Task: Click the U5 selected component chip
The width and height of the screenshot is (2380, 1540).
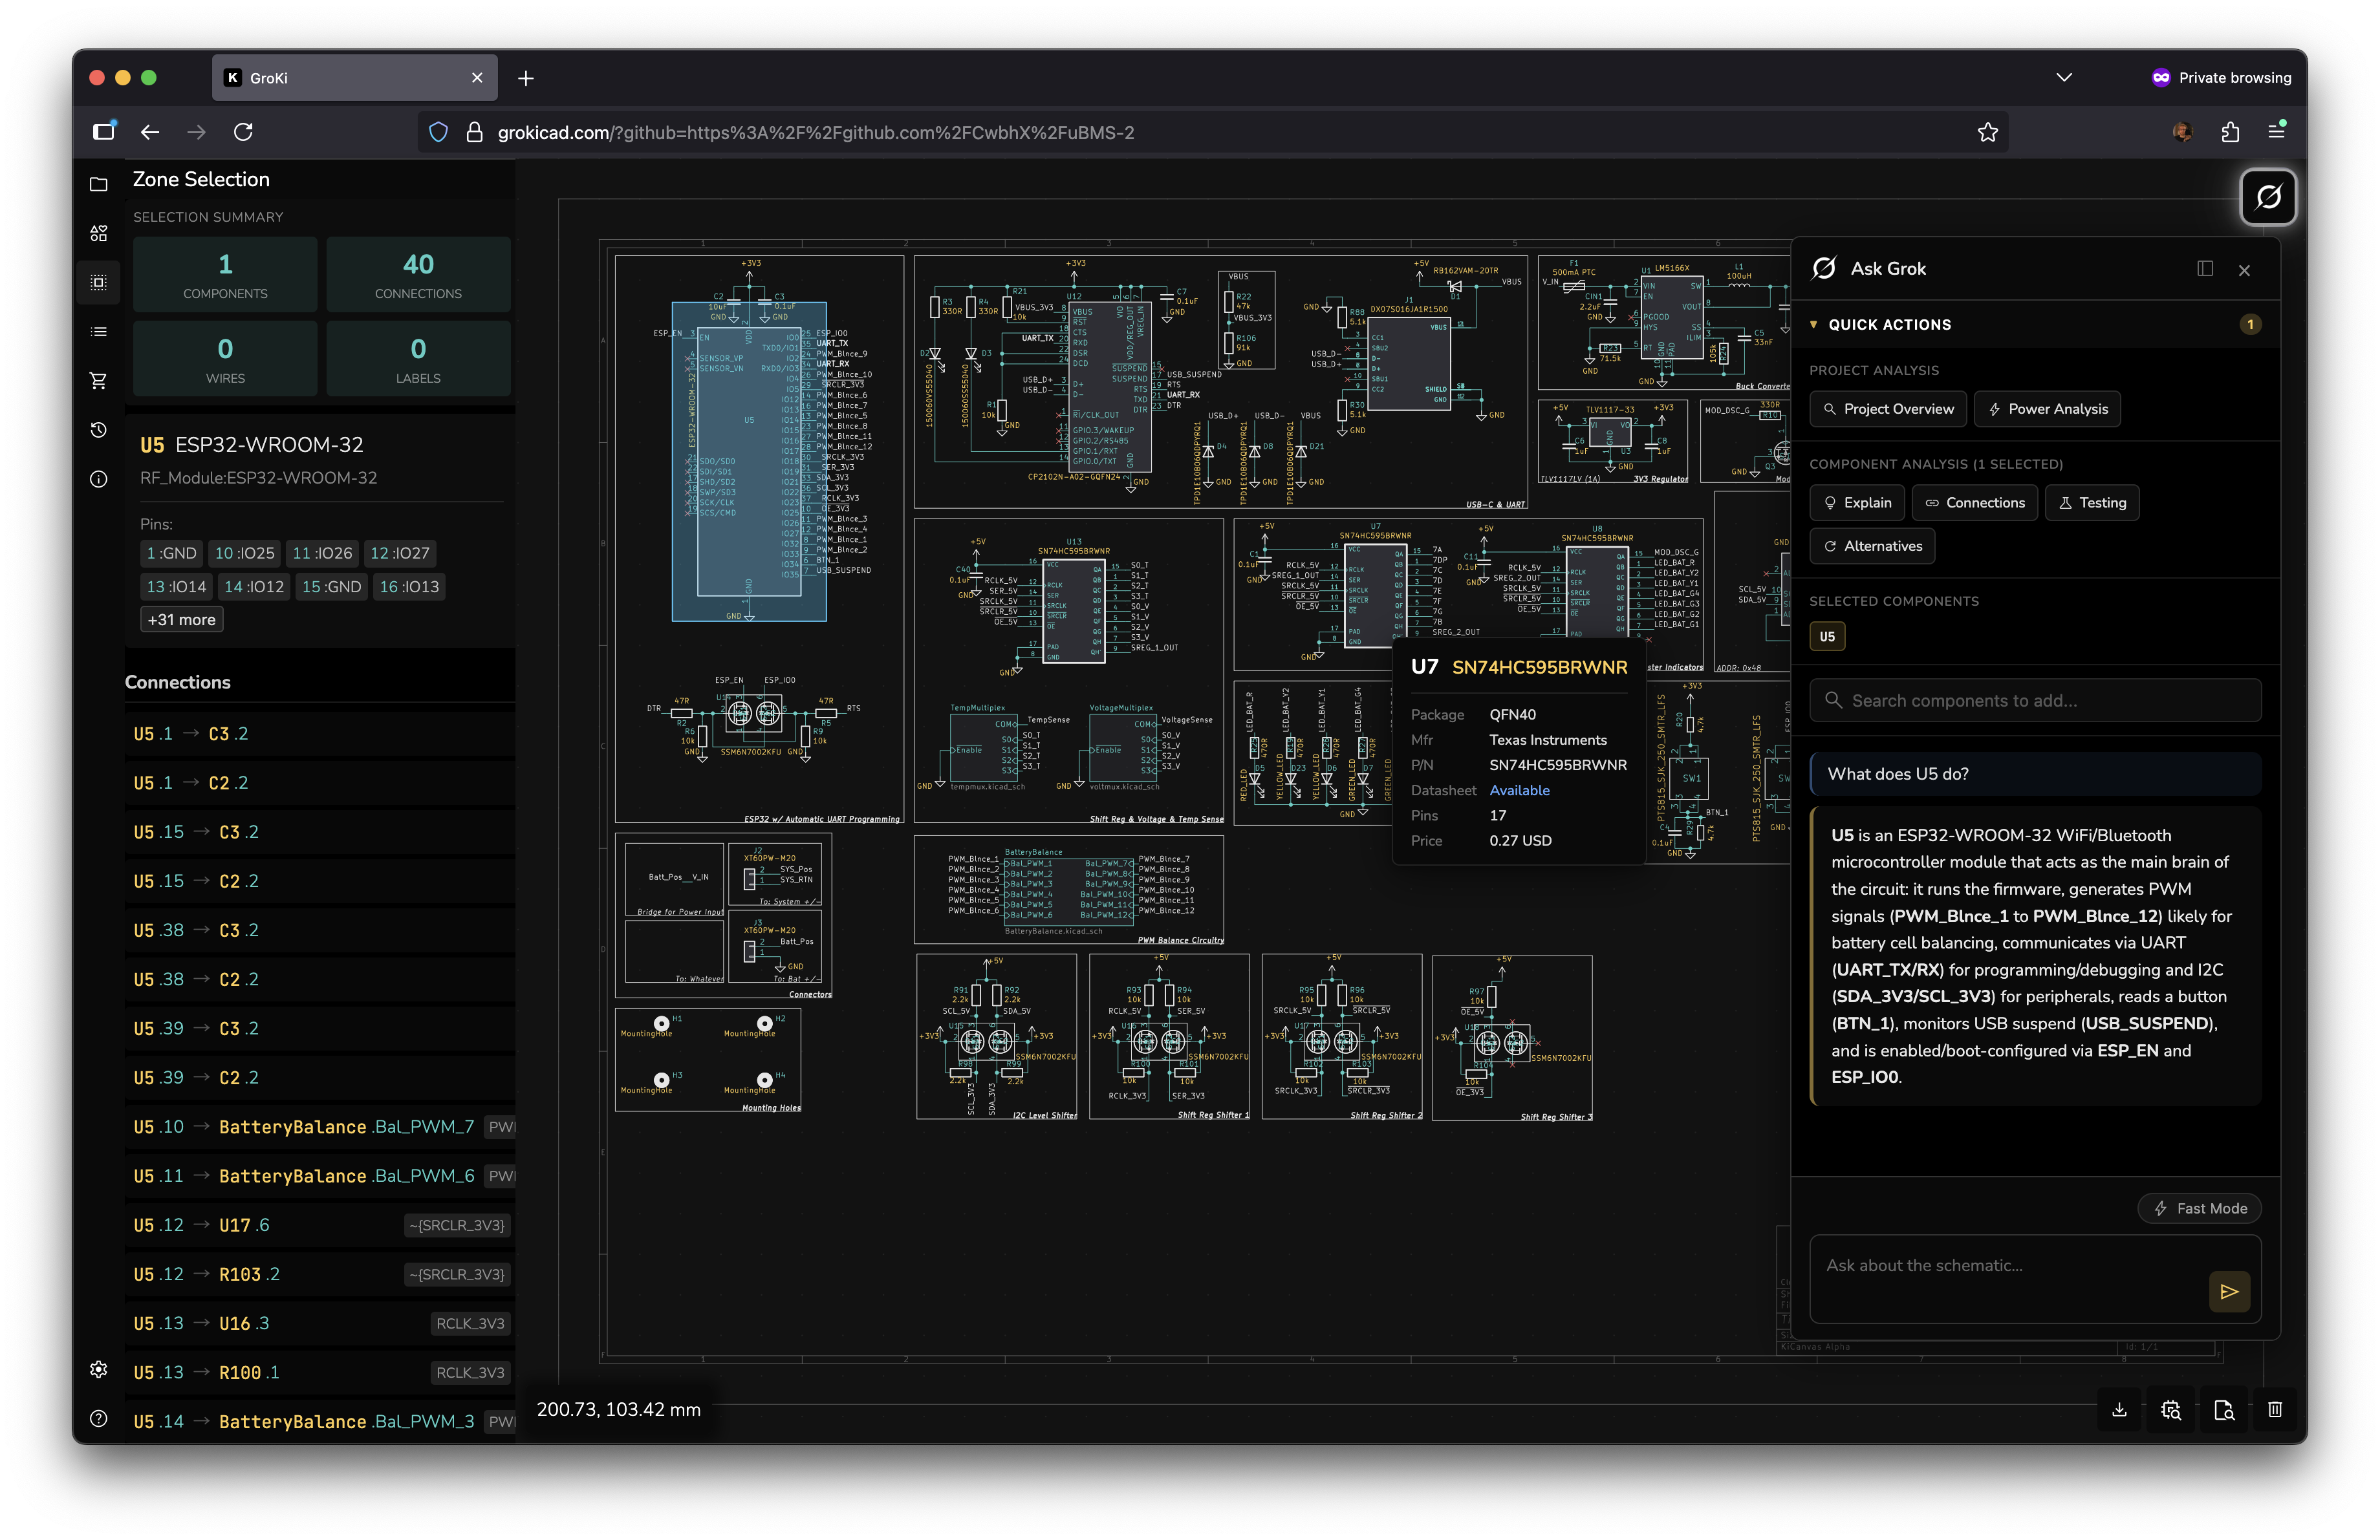Action: [1826, 637]
